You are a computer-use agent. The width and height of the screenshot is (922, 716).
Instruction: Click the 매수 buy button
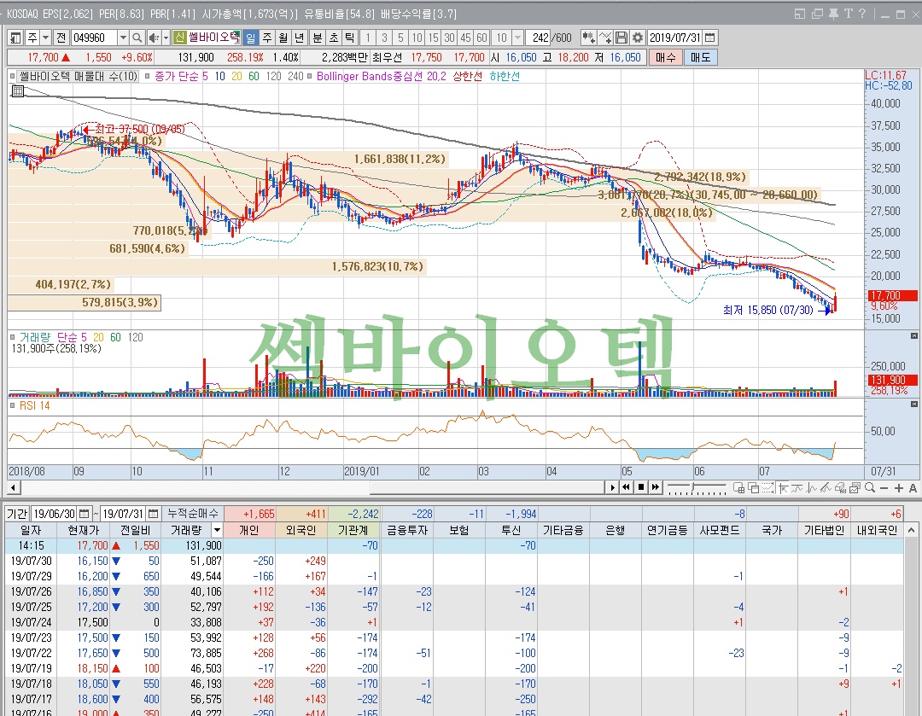[x=666, y=57]
